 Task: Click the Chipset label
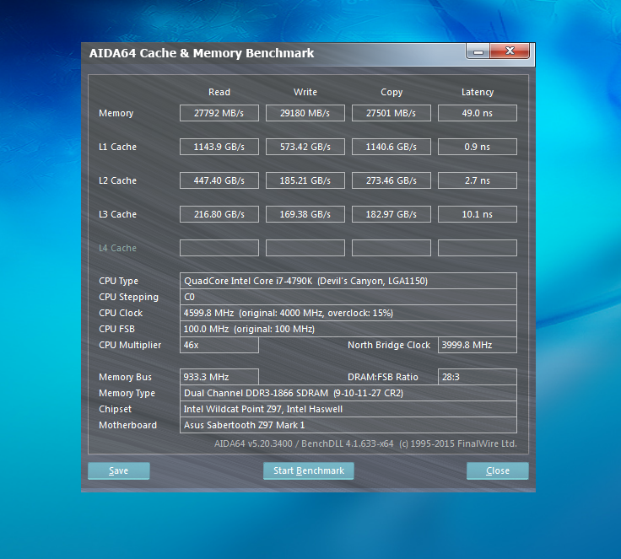115,410
